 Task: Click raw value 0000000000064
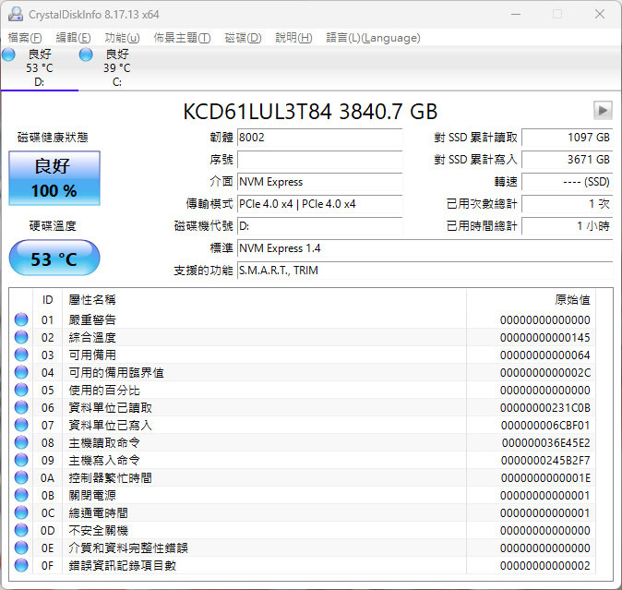point(545,355)
